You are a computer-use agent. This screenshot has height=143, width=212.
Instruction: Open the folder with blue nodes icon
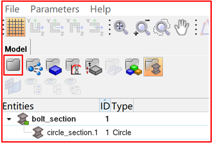click(x=34, y=67)
